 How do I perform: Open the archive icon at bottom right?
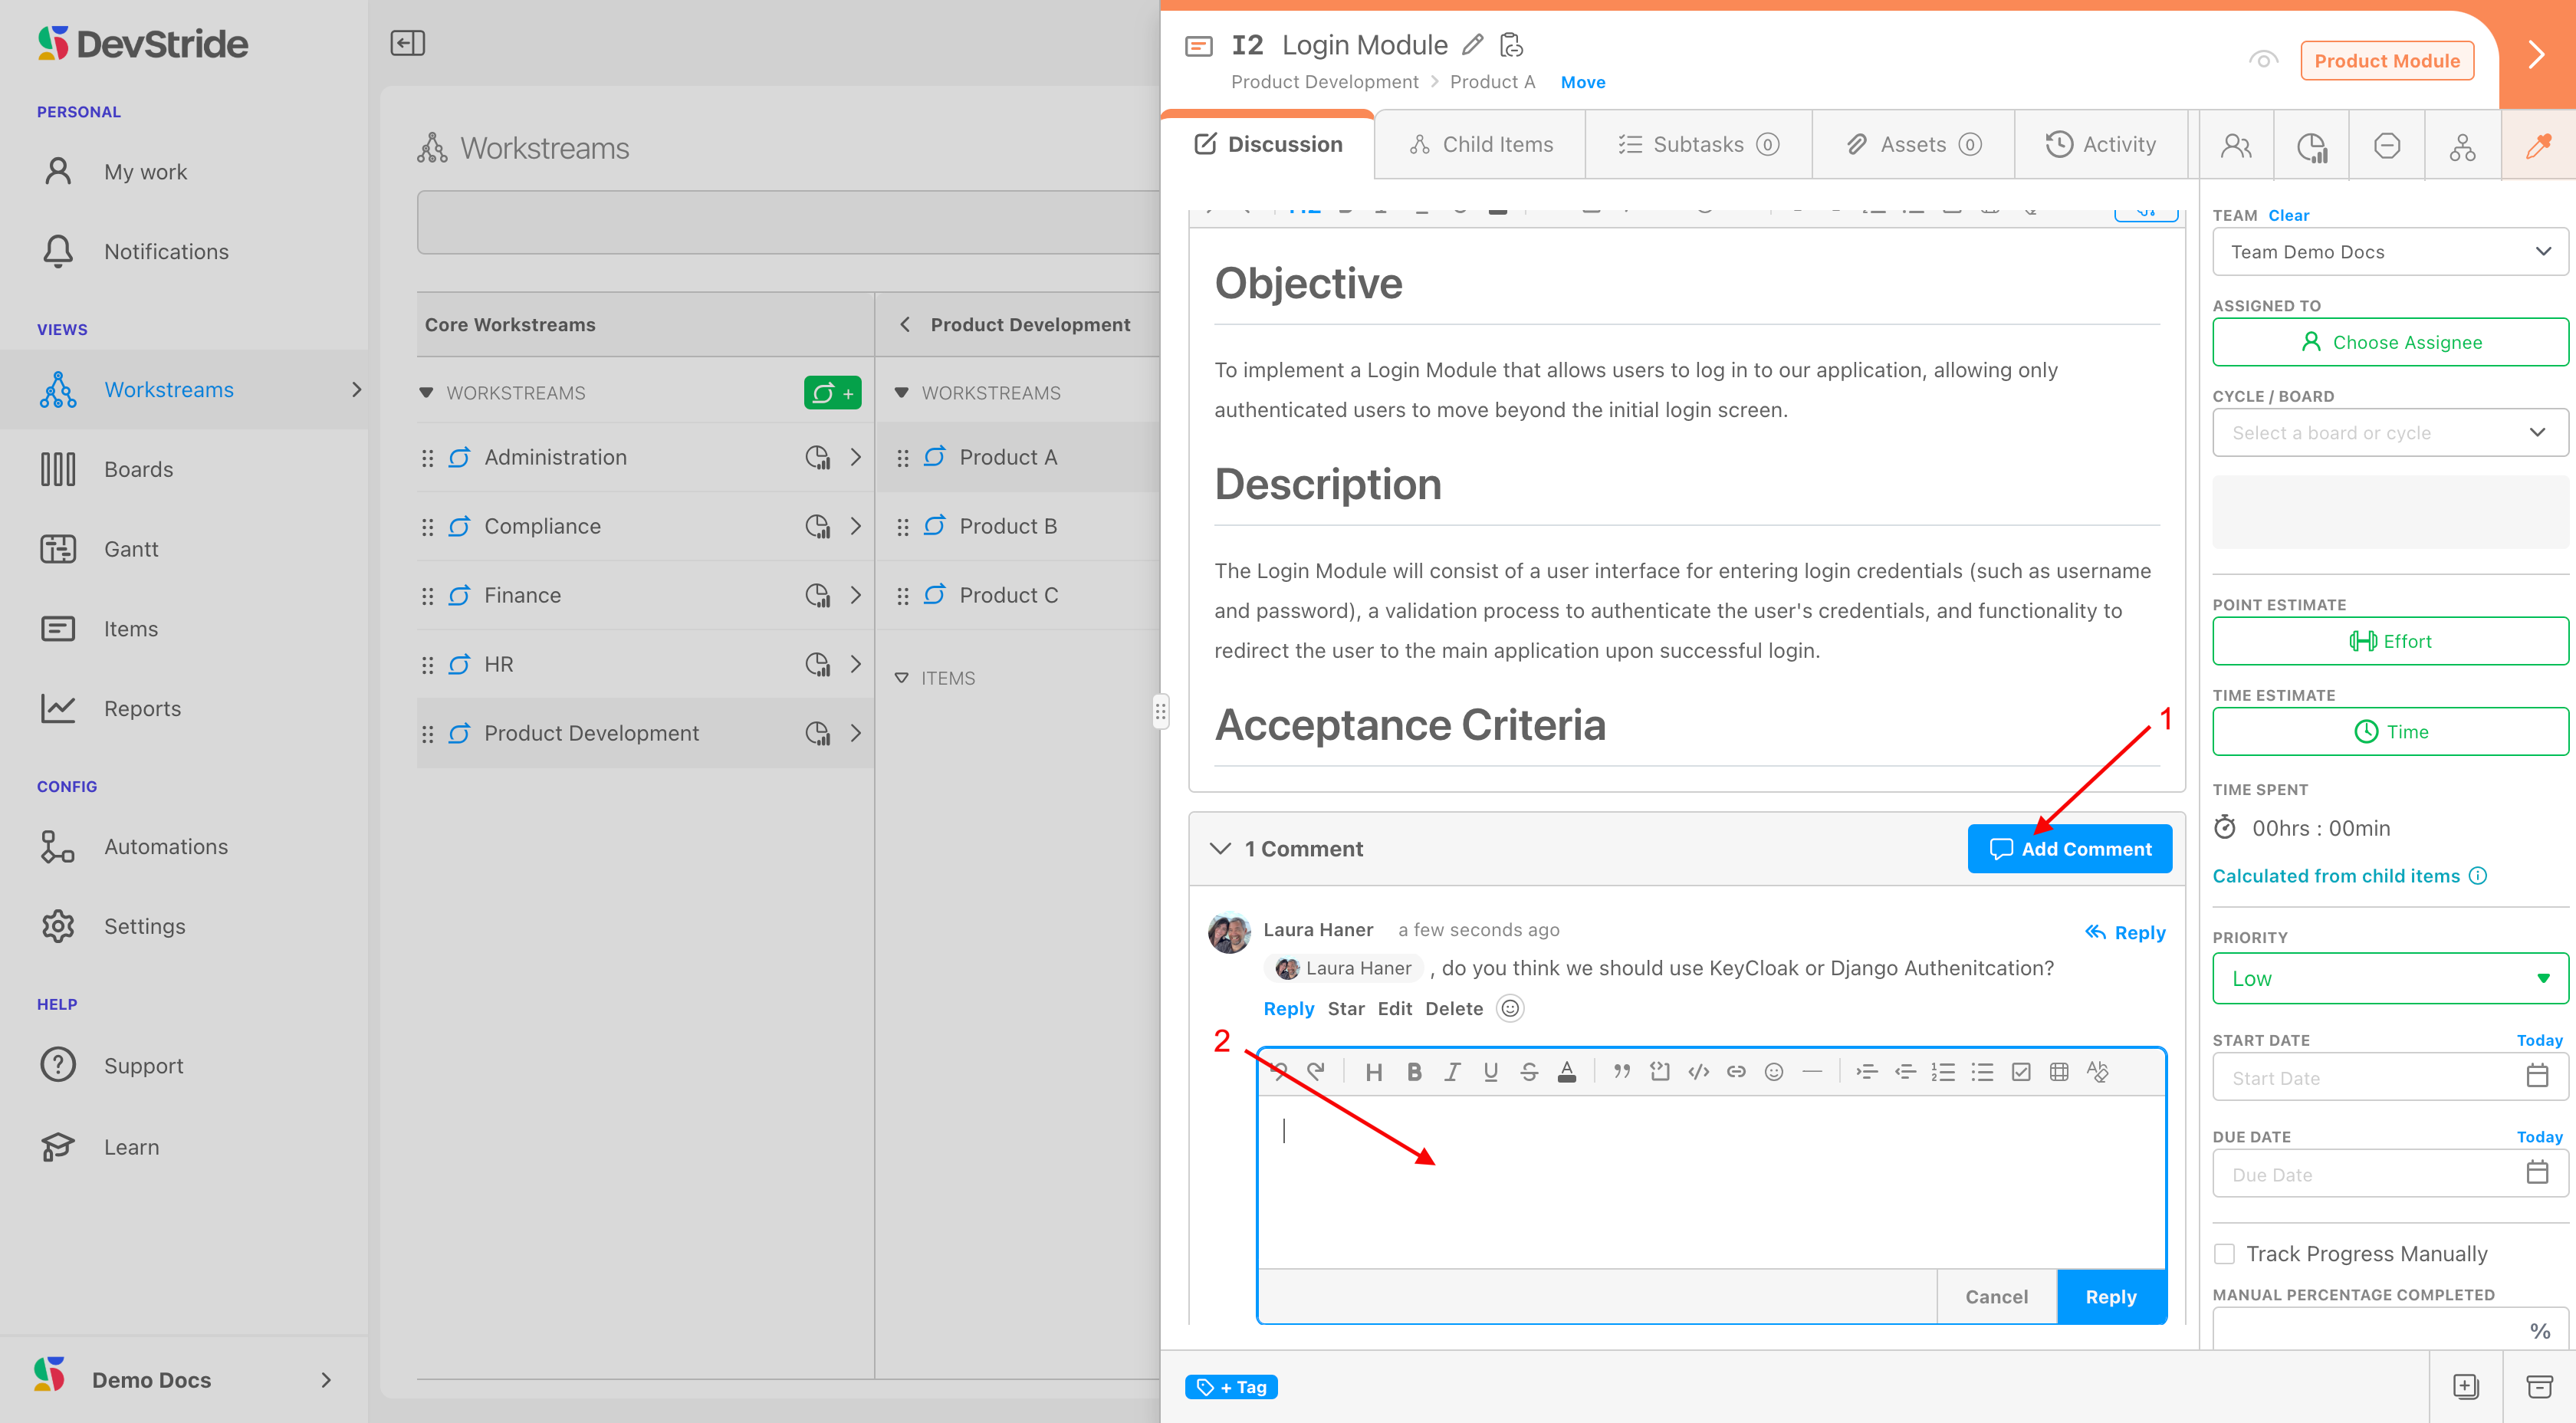click(x=2539, y=1386)
